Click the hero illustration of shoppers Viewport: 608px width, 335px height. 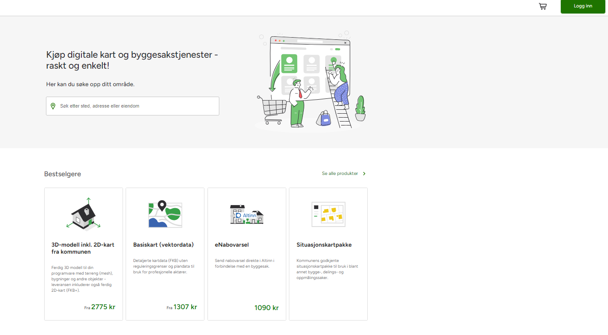(311, 82)
